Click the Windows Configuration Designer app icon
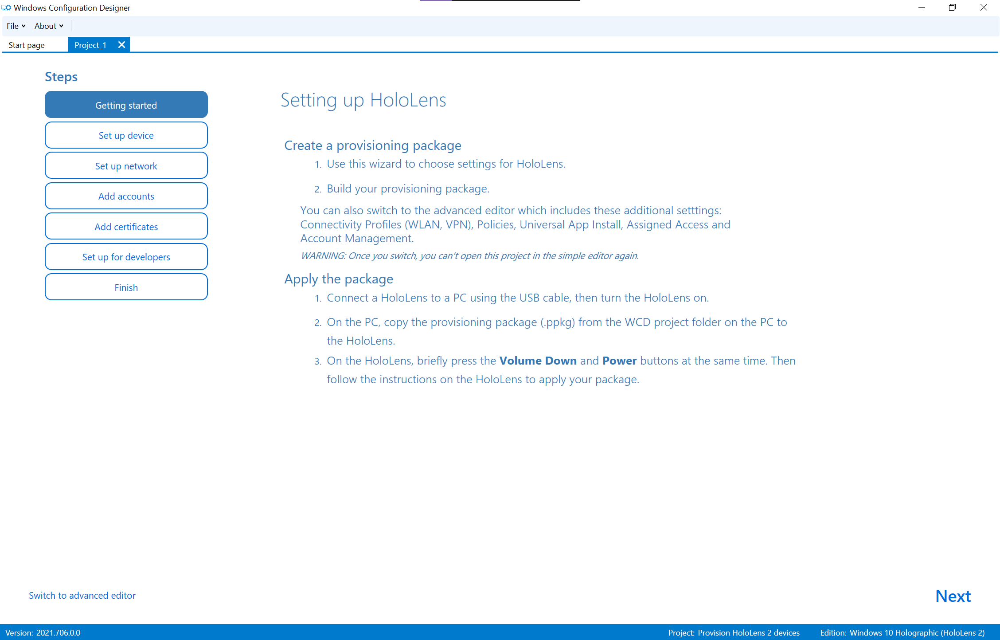Viewport: 1000px width, 640px height. coord(6,7)
